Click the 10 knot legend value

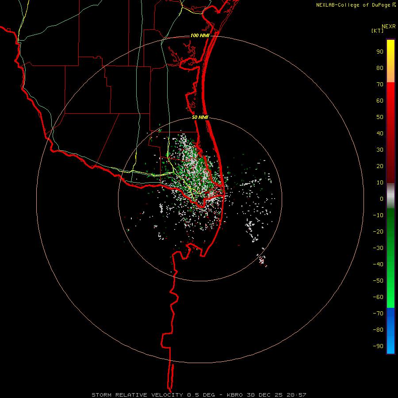pos(380,183)
